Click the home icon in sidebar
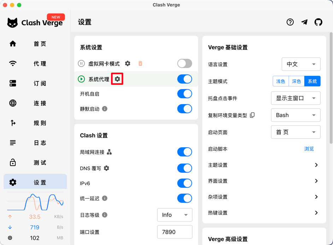 [13, 44]
